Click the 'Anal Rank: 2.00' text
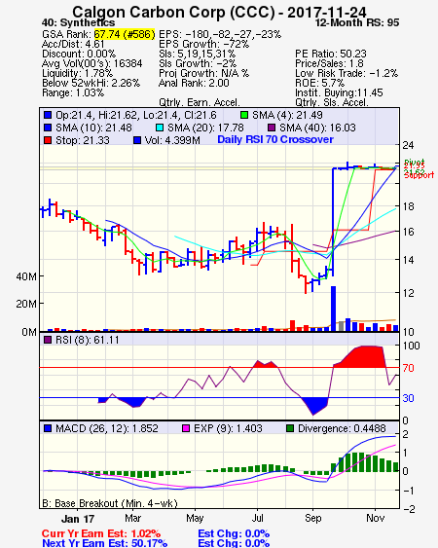 coord(194,83)
